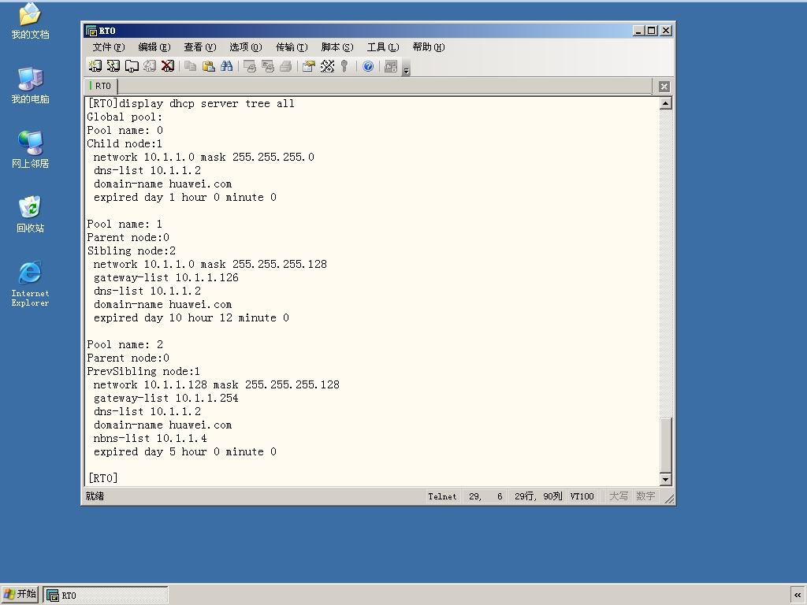
Task: Open Session Options properties icon
Action: [x=309, y=66]
